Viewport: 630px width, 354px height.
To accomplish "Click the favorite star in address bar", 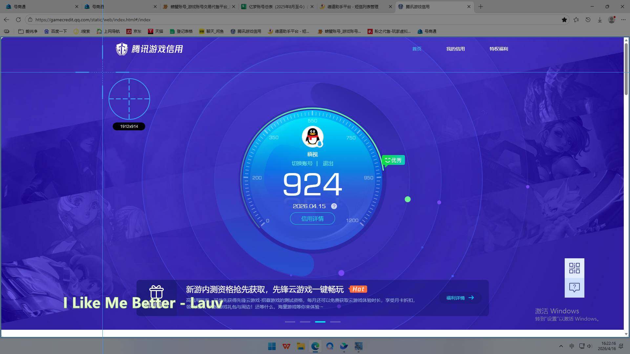I will 564,20.
